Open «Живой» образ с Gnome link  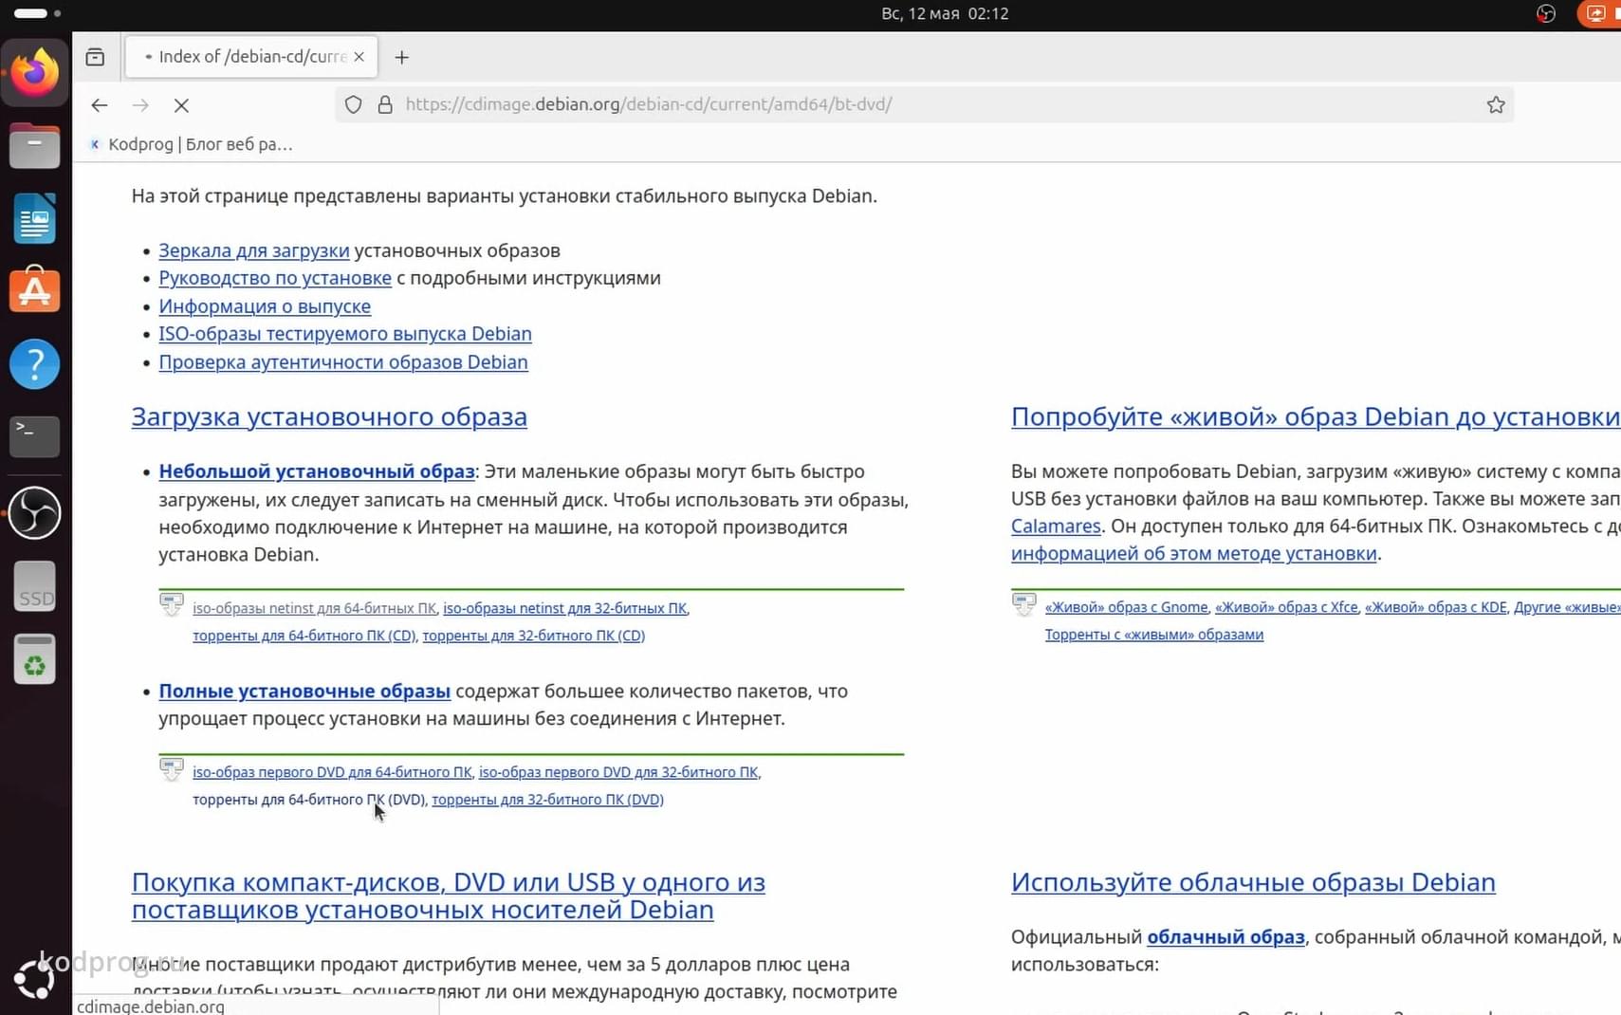tap(1127, 607)
